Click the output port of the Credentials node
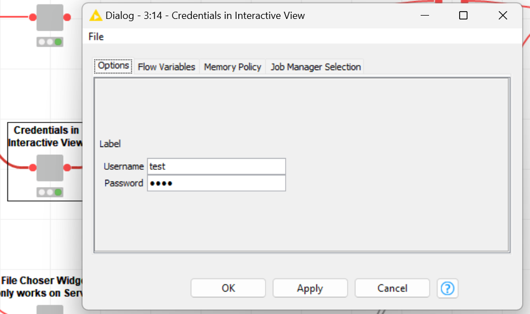The width and height of the screenshot is (530, 314). pos(67,168)
